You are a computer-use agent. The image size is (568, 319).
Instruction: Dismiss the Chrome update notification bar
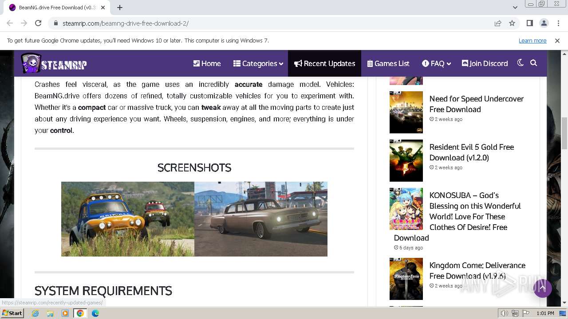pos(557,40)
